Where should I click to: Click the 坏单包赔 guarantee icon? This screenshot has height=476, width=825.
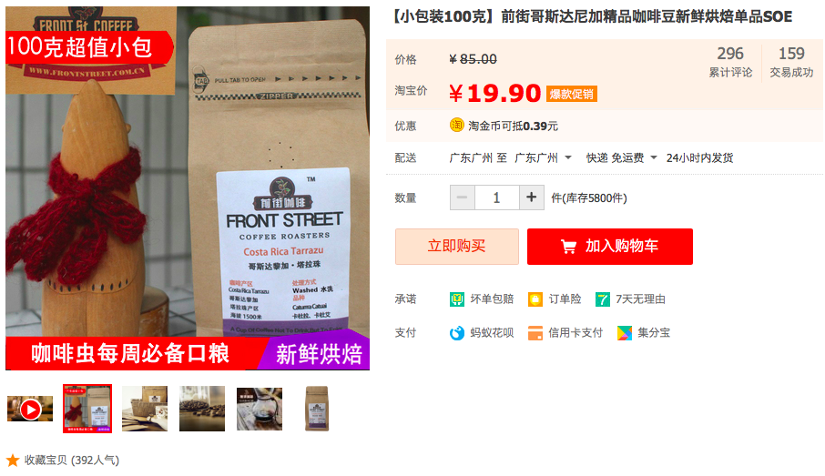pyautogui.click(x=457, y=299)
